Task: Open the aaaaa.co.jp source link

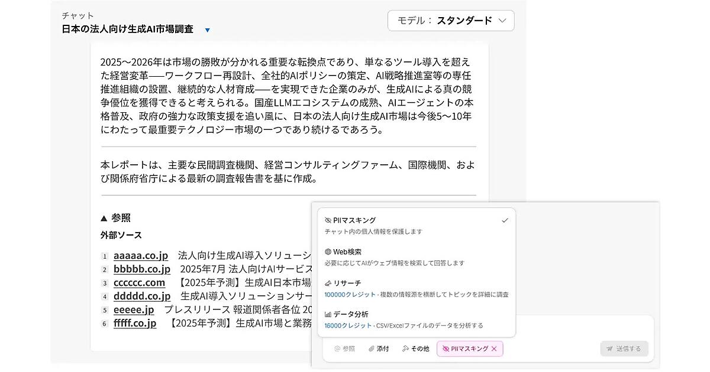Action: point(141,255)
